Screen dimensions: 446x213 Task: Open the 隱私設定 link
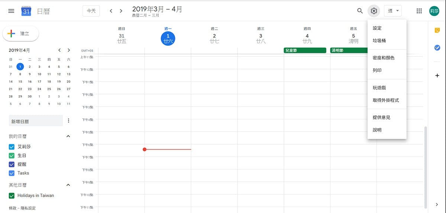28,208
